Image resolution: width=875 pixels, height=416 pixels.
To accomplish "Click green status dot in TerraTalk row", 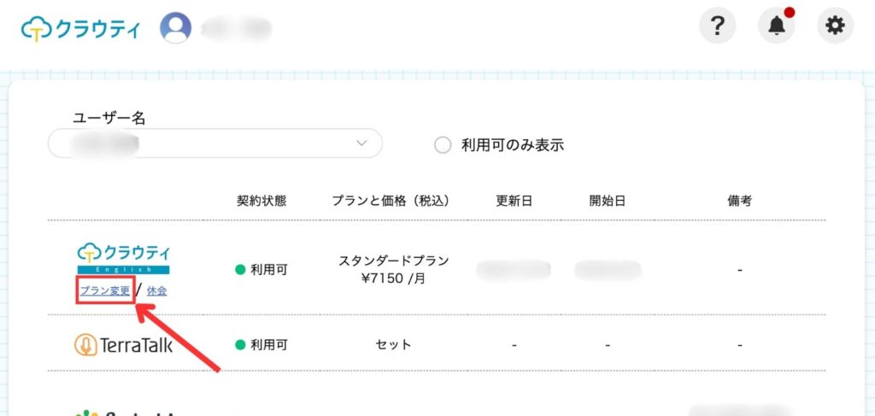I will click(240, 345).
